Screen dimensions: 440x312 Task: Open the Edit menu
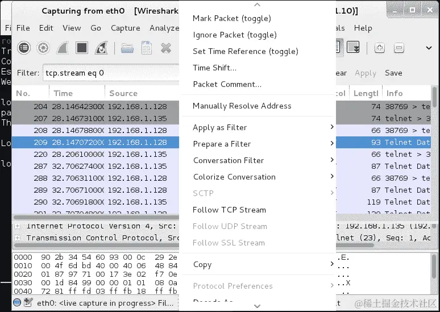(x=46, y=28)
